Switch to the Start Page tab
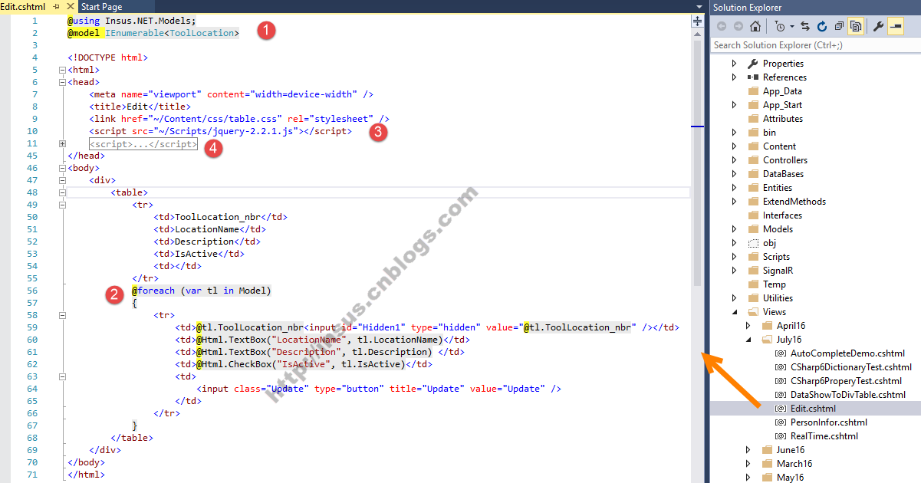 102,6
